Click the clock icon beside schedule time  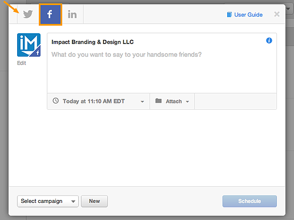(x=55, y=101)
